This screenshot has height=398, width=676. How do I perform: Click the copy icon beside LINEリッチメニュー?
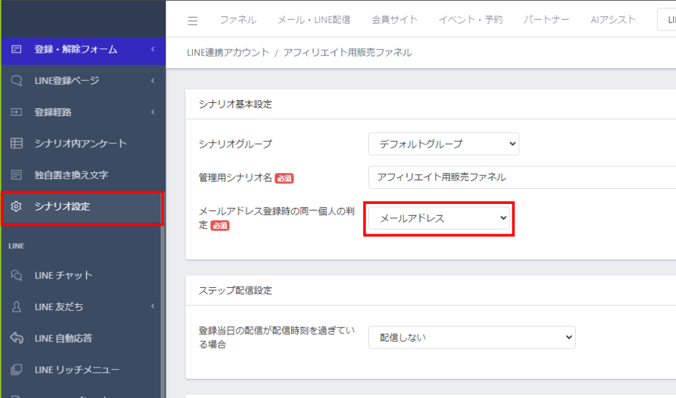click(x=17, y=370)
